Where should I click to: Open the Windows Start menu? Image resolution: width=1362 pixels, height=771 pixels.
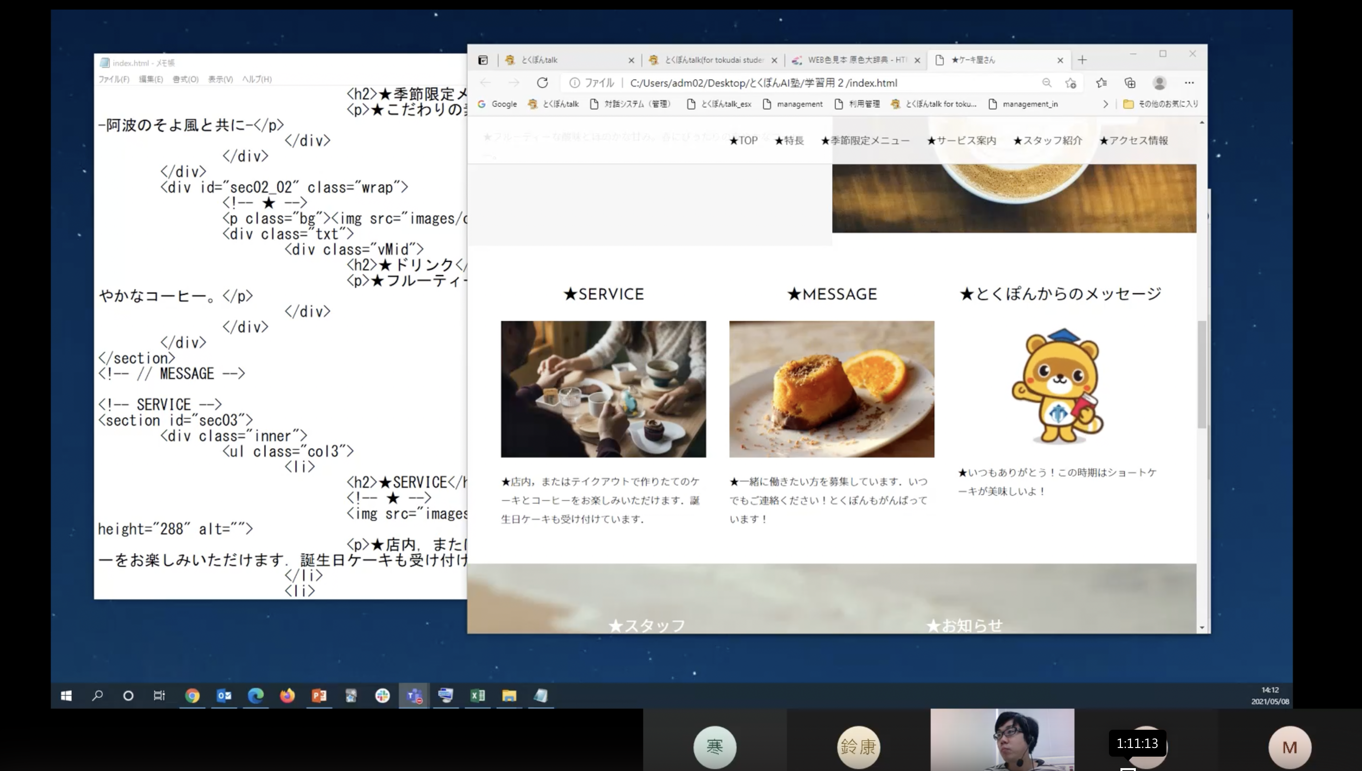pos(66,695)
